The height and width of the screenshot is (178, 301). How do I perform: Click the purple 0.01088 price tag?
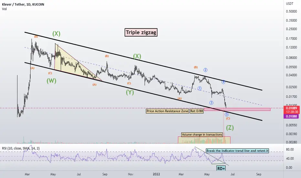pos(291,116)
